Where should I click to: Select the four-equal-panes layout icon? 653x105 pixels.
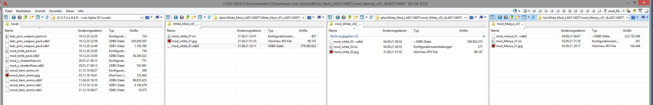pos(534,11)
